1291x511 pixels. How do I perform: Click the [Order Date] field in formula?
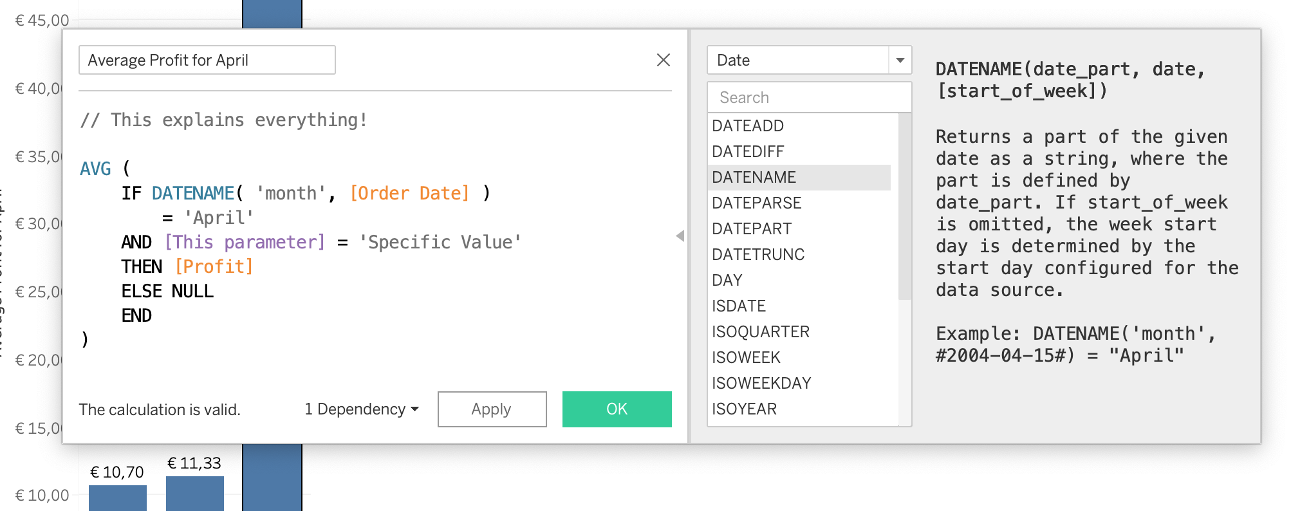pyautogui.click(x=409, y=194)
